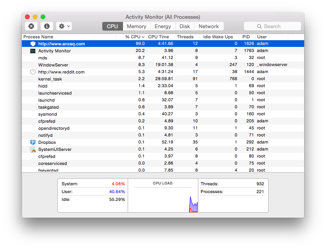Zoom the window with green button

tap(43, 17)
